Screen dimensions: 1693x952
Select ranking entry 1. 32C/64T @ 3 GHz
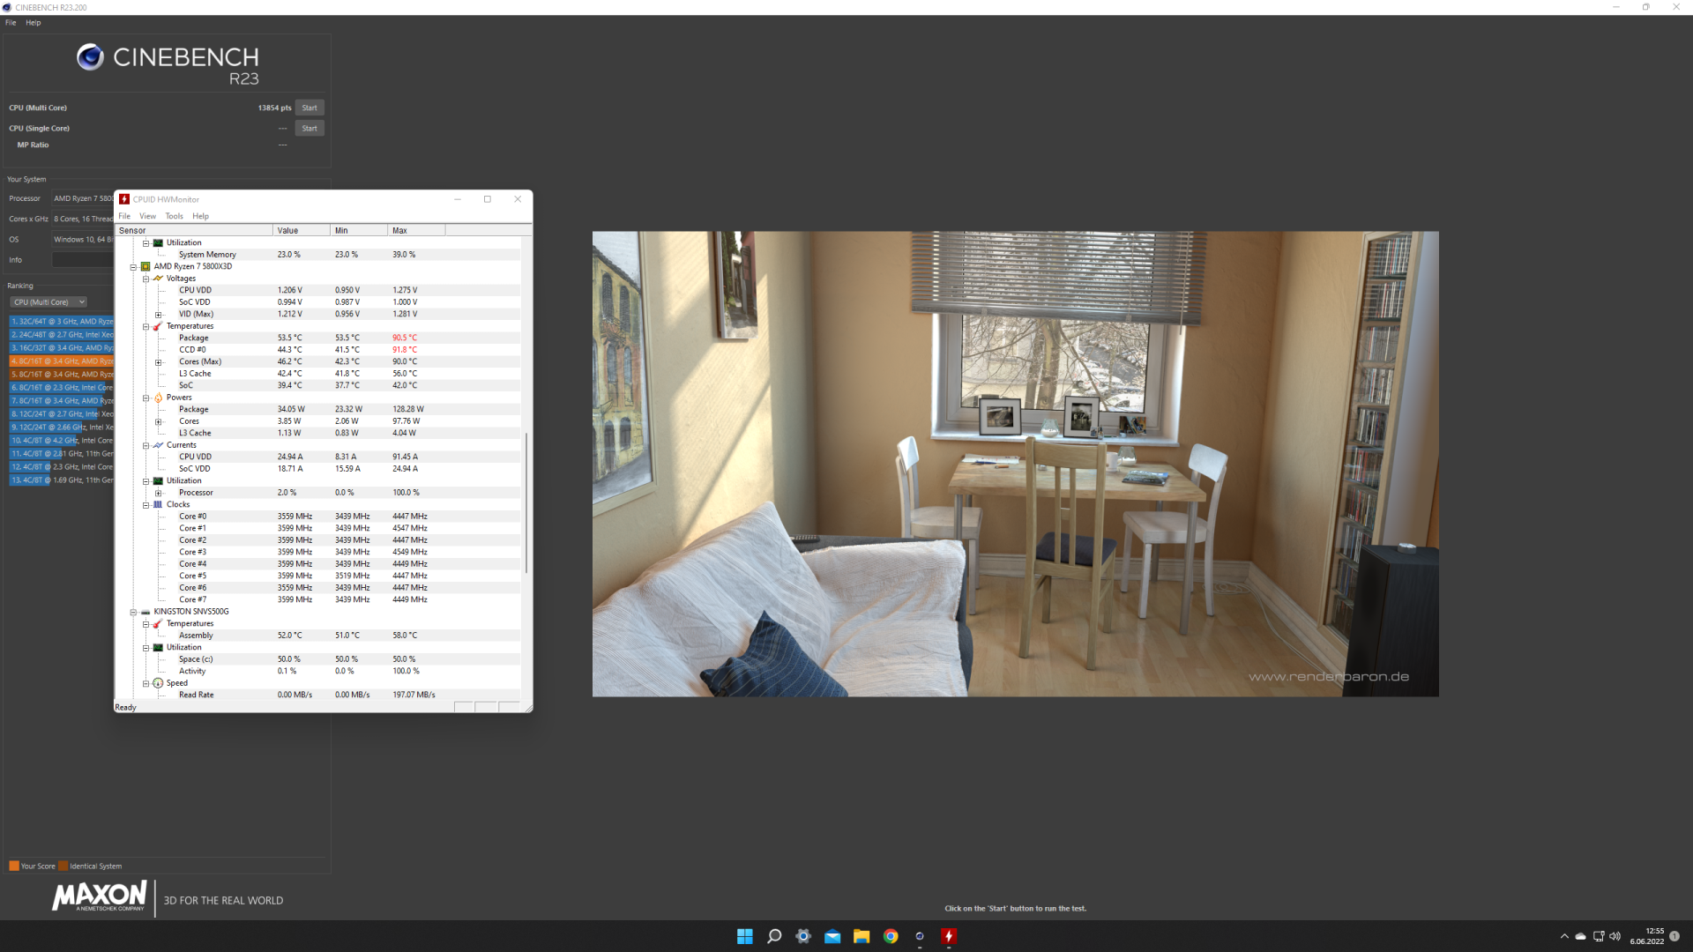62,322
